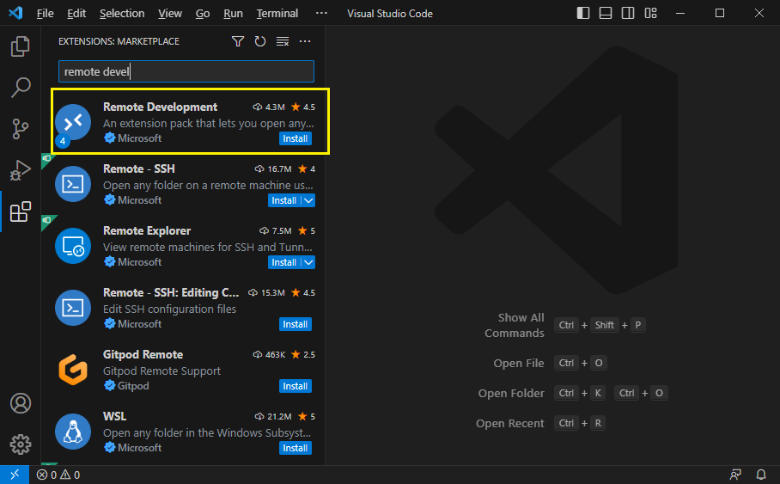
Task: Toggle the bottom panel layout
Action: 606,13
